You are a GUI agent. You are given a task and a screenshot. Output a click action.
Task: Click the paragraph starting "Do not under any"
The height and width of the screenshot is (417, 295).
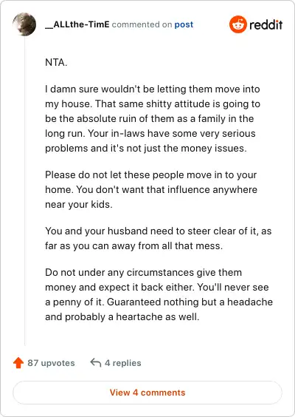pos(159,295)
